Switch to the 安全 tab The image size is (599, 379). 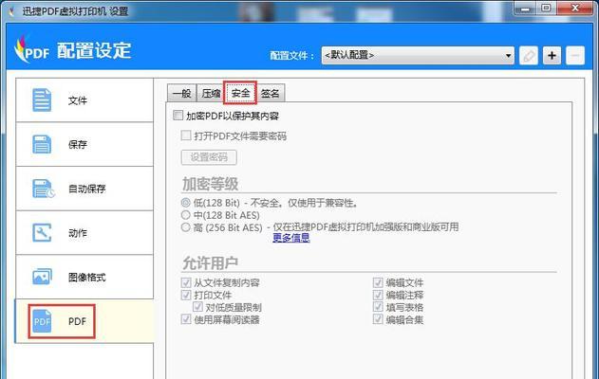(240, 93)
